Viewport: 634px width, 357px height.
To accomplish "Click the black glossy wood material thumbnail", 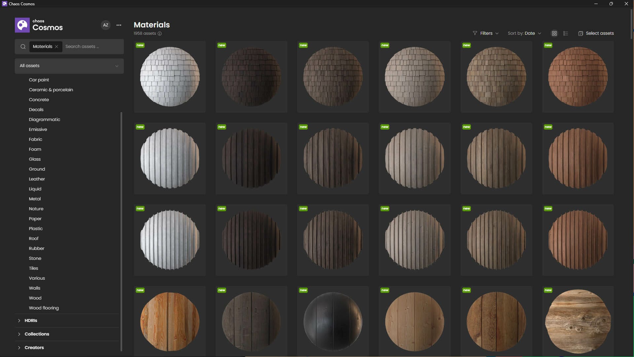I will coord(333,321).
